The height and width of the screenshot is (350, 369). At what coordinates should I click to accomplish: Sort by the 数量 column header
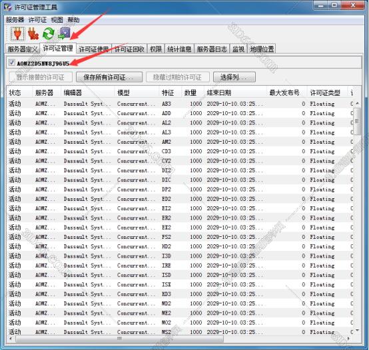[x=192, y=92]
